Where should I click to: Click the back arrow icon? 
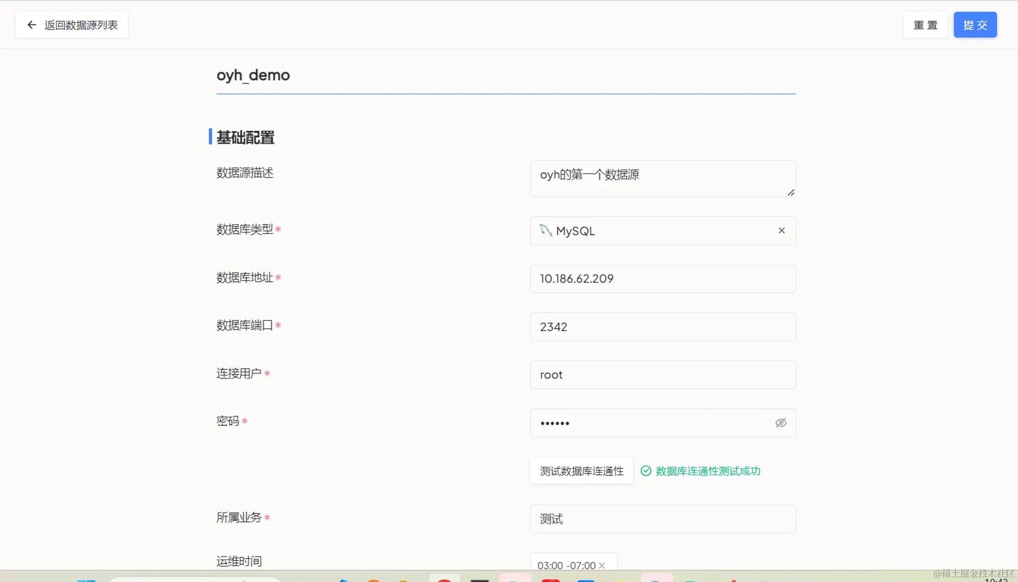pos(32,25)
